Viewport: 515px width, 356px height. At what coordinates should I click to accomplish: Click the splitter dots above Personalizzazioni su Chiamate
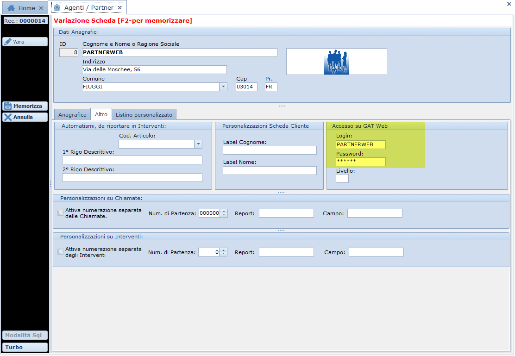tap(281, 193)
